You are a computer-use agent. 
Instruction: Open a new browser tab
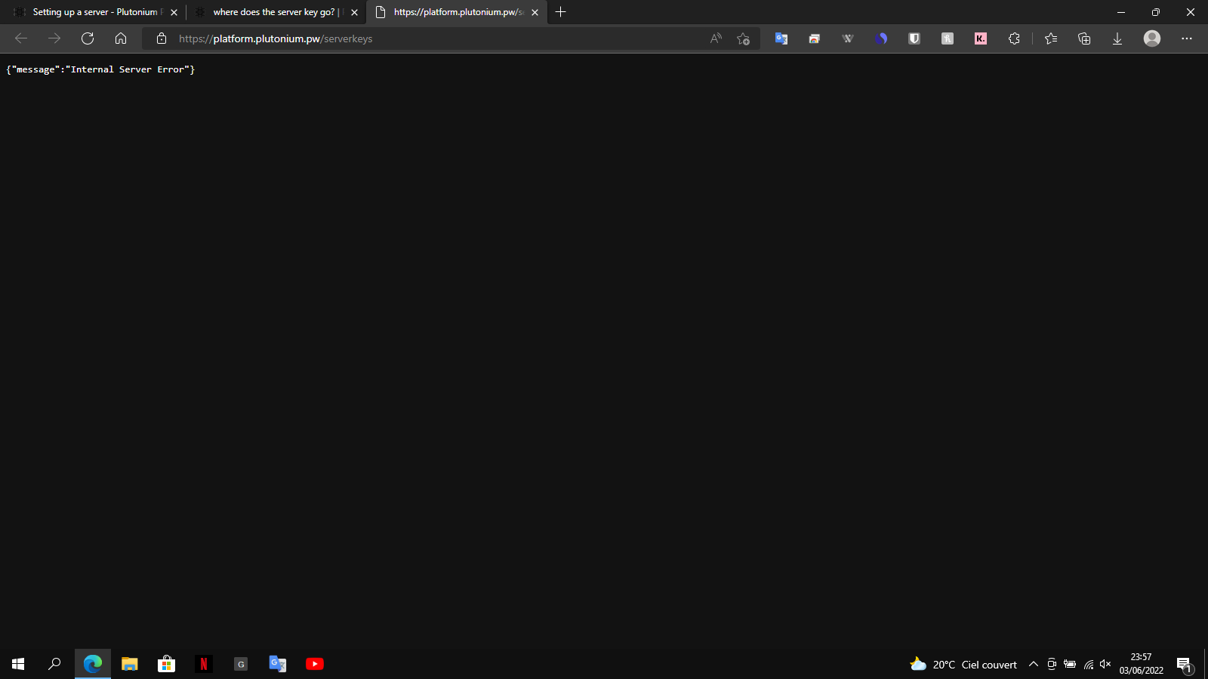(x=560, y=12)
